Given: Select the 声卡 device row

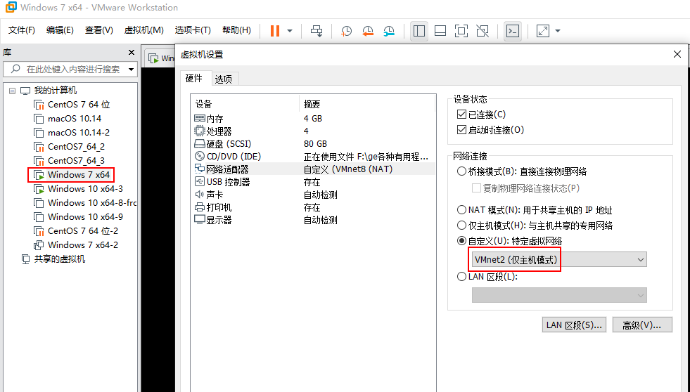Looking at the screenshot, I should point(314,195).
